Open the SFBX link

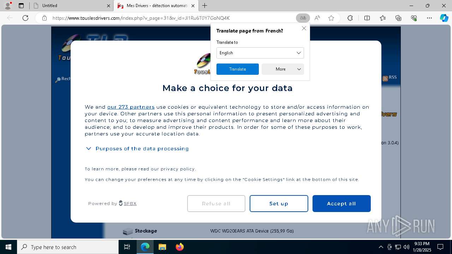130,204
